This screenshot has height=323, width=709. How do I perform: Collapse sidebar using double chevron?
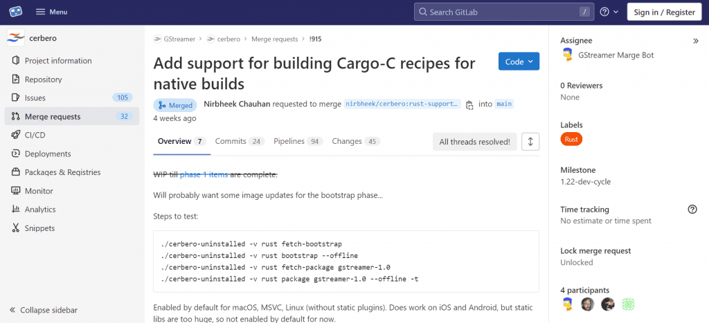[12, 311]
